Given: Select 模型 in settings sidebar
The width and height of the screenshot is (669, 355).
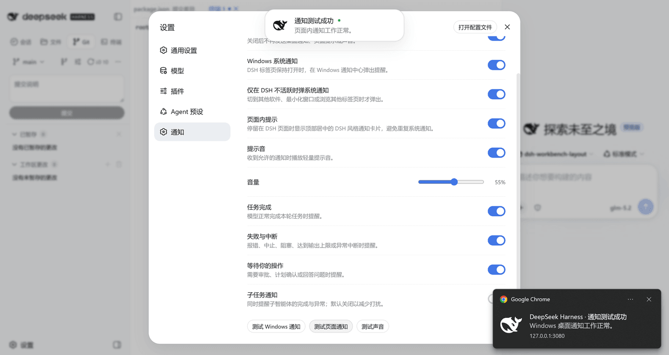Looking at the screenshot, I should pos(192,71).
